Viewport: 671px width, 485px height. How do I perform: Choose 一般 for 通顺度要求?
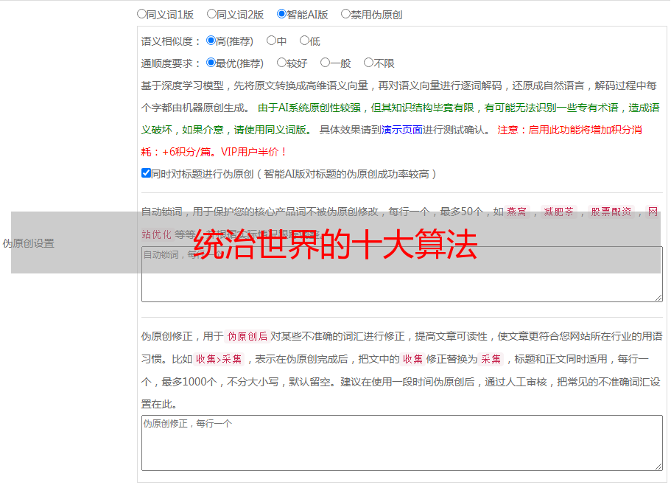[326, 63]
